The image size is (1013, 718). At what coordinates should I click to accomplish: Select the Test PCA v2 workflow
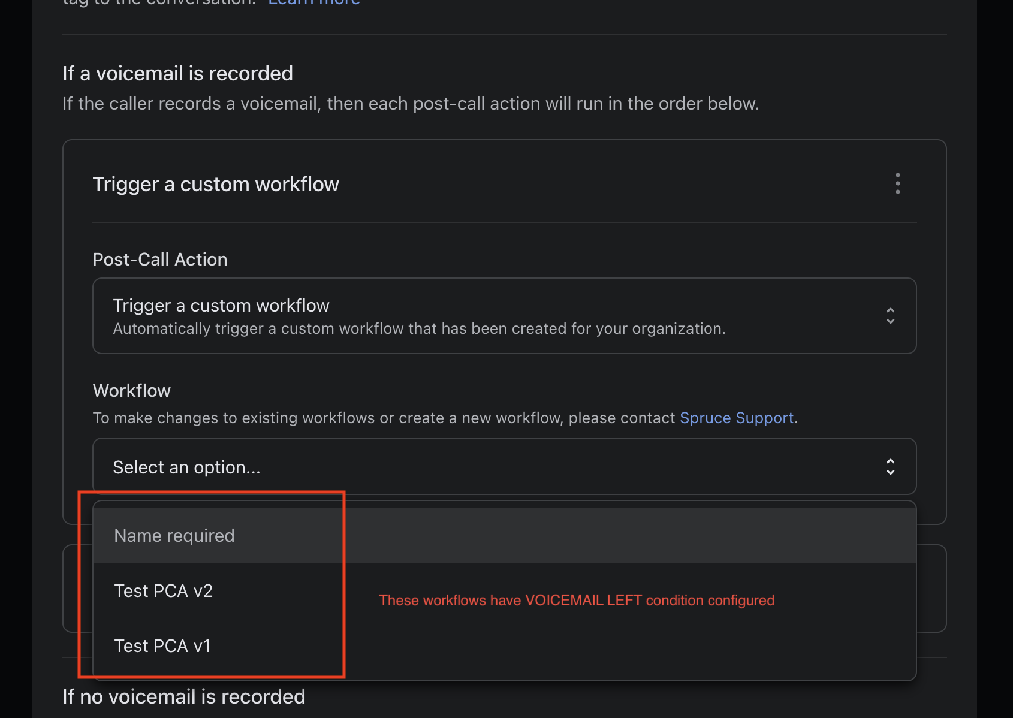pos(504,591)
